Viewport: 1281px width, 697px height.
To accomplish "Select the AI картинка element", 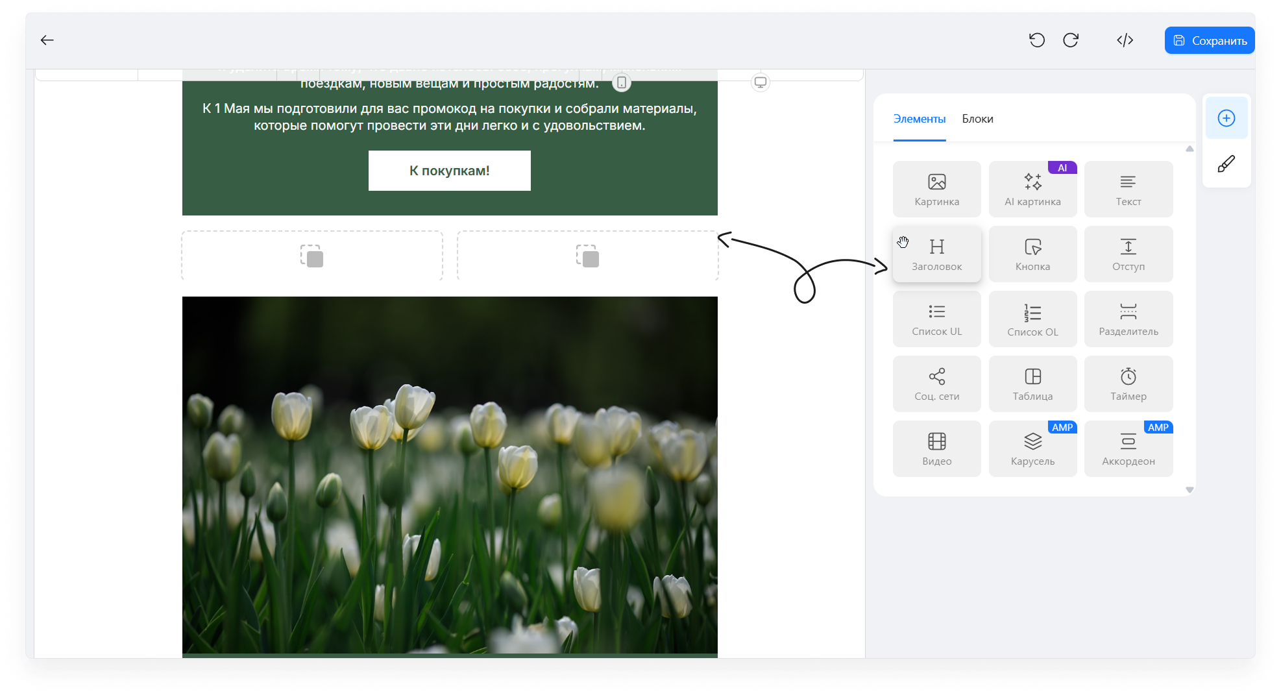I will coord(1032,189).
